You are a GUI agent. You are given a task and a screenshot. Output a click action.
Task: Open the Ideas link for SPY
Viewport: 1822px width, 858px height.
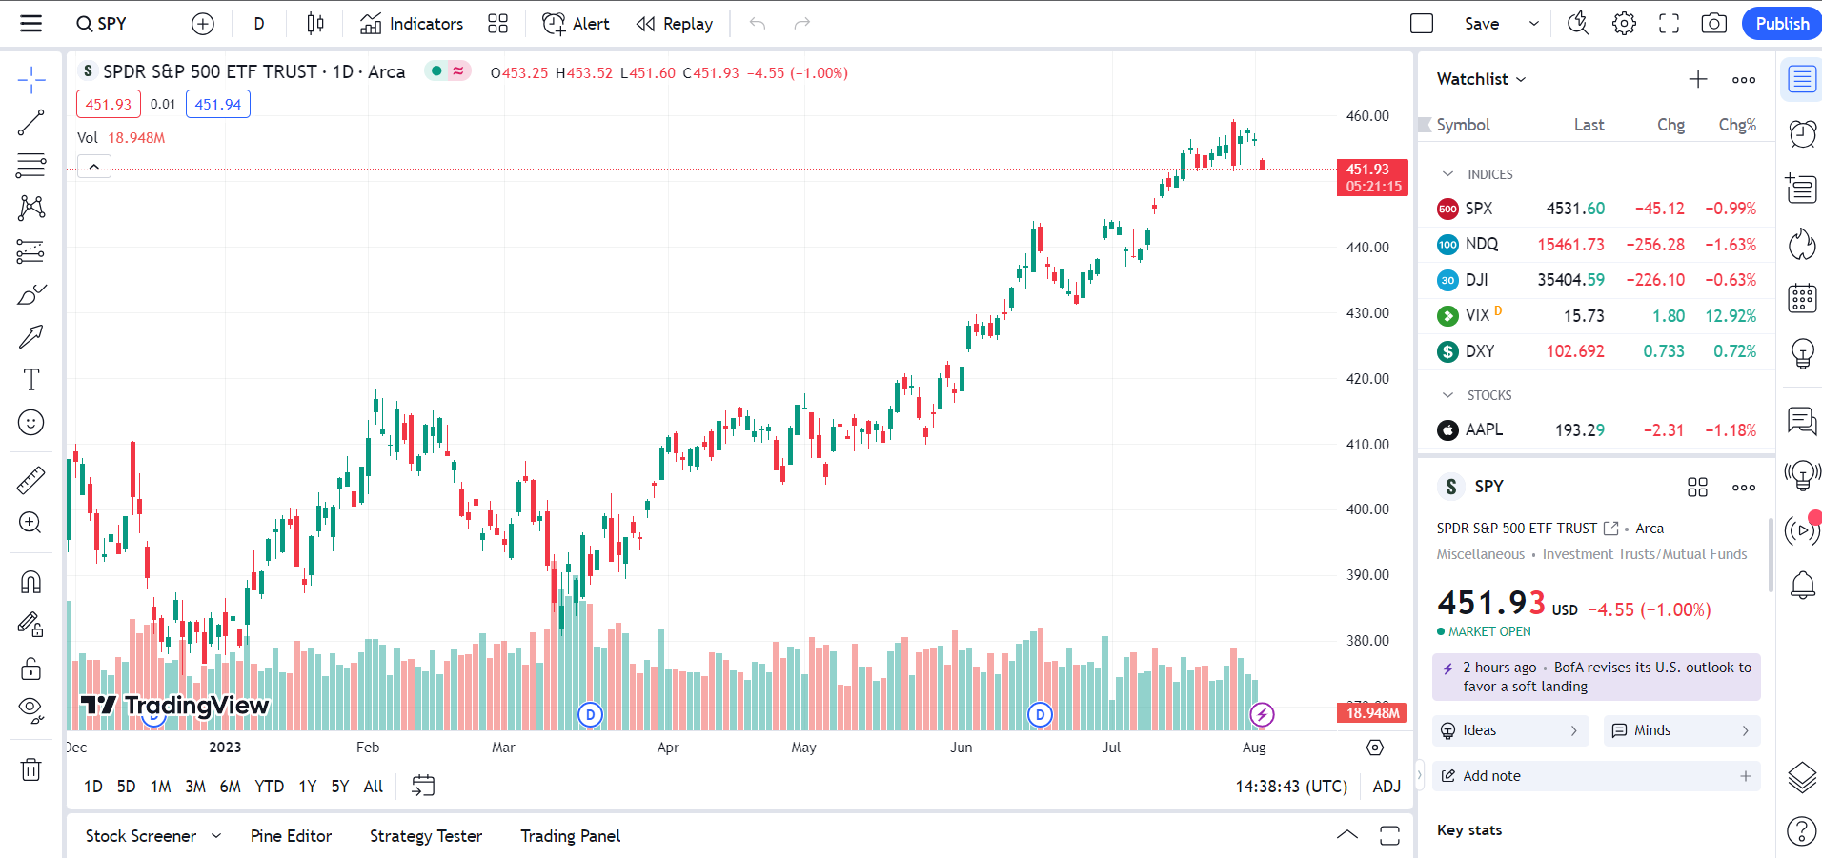pyautogui.click(x=1510, y=730)
